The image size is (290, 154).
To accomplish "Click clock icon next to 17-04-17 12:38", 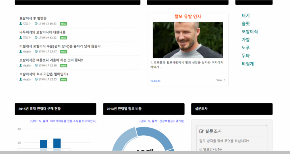I will pos(36,65).
